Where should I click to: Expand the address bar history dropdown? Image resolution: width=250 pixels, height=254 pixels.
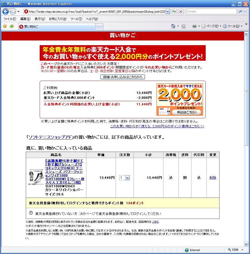[x=168, y=11]
